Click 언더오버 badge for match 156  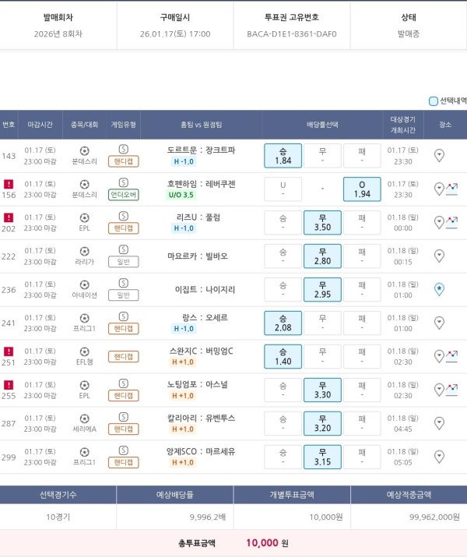click(x=123, y=195)
